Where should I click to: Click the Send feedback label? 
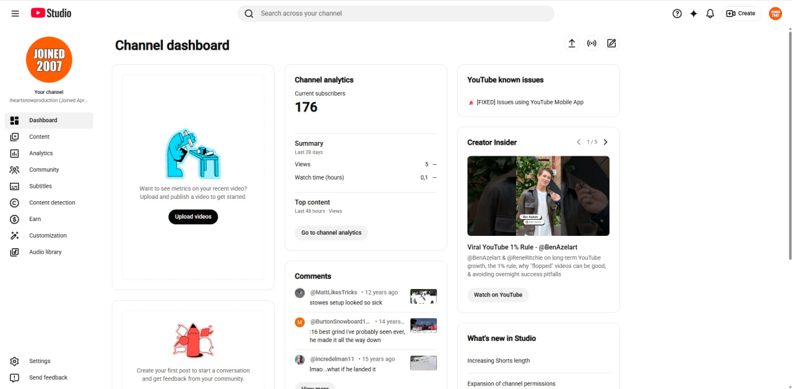tap(48, 378)
